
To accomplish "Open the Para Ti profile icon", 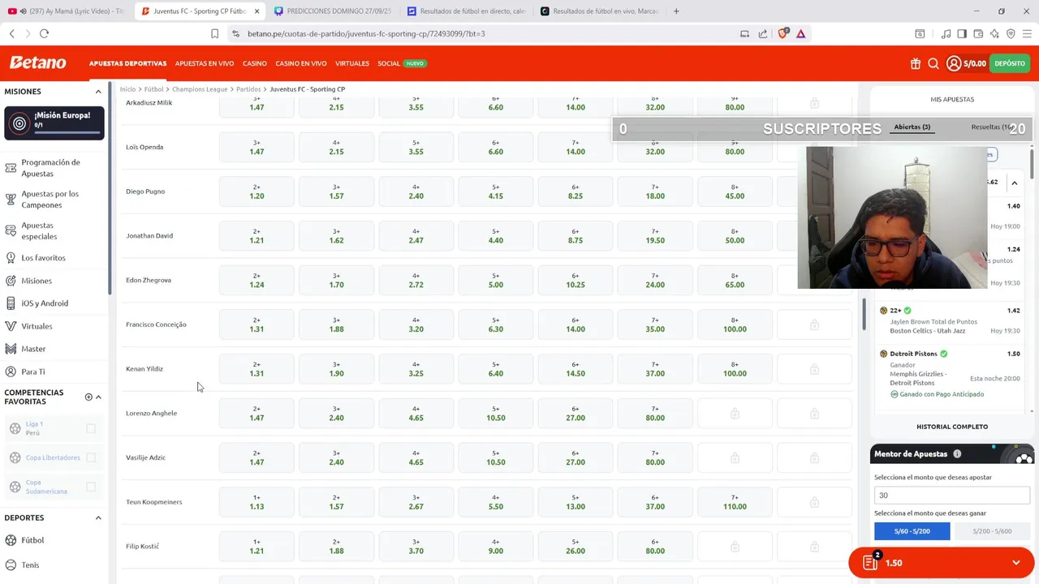I will [x=11, y=371].
